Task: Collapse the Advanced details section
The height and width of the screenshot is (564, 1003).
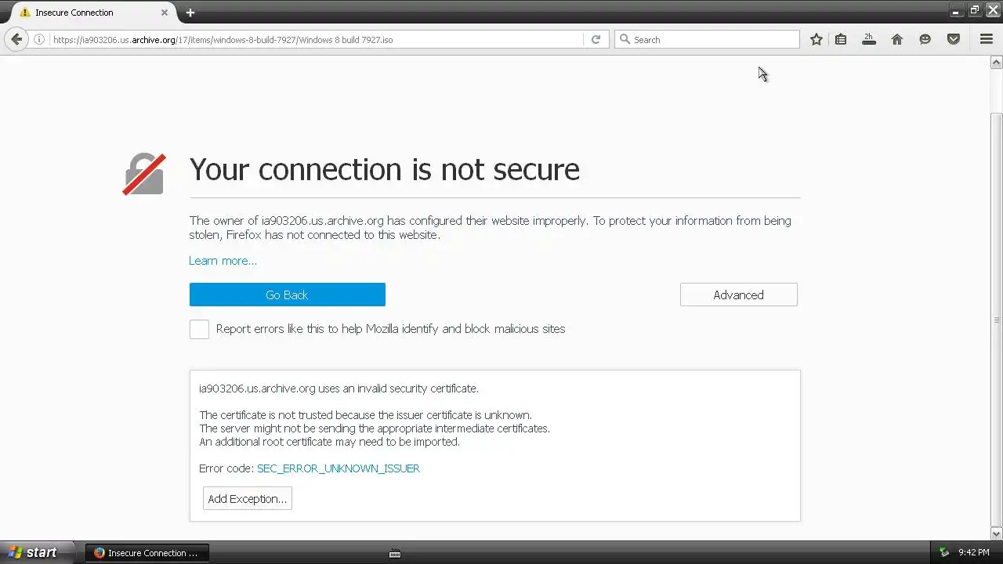Action: pos(738,295)
